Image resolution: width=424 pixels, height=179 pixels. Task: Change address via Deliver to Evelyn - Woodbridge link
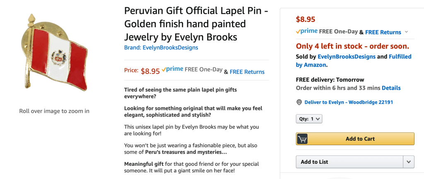(x=349, y=102)
